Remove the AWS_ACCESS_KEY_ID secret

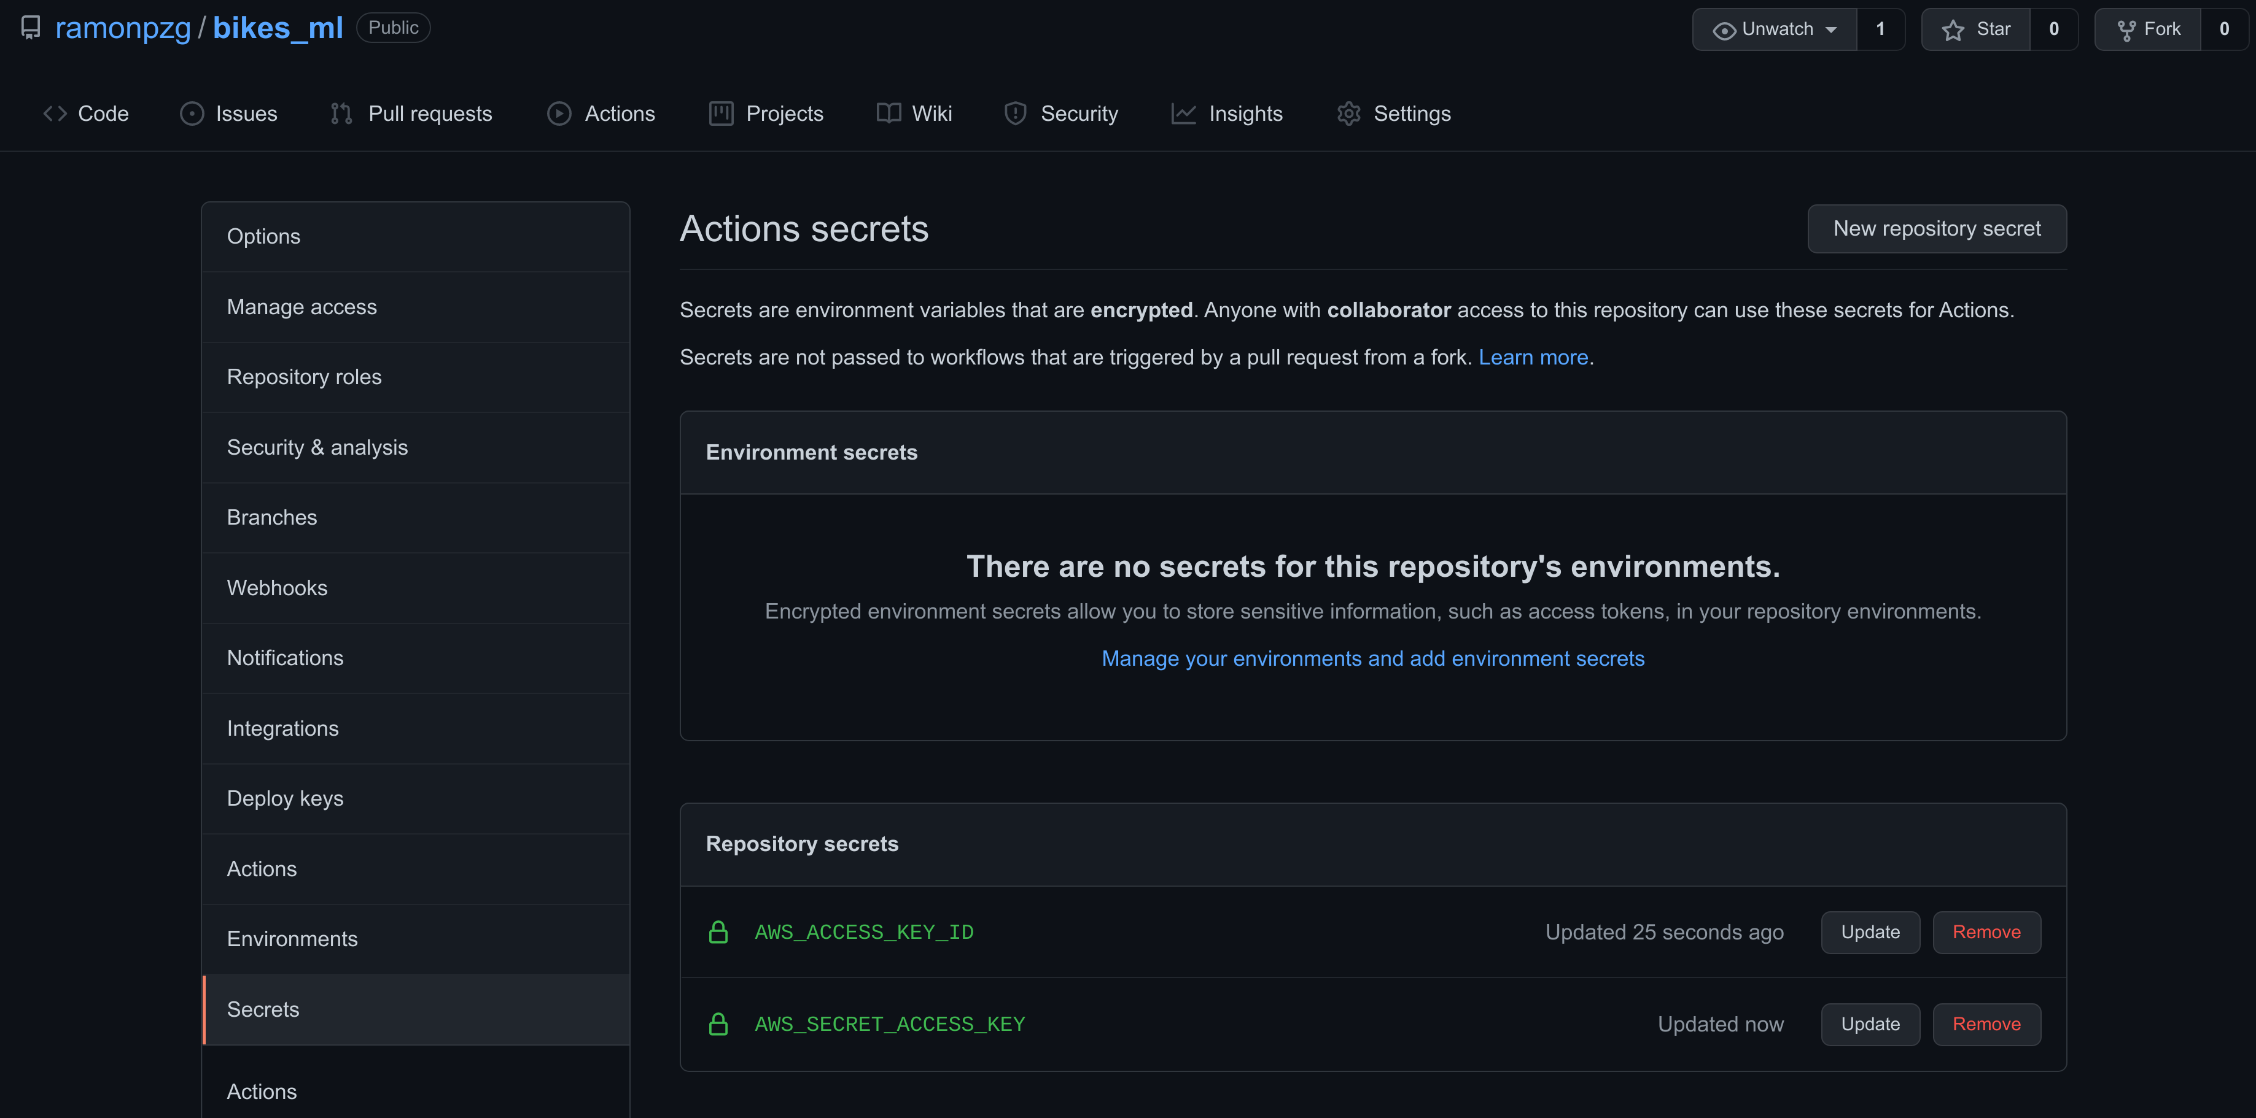[x=1986, y=933]
